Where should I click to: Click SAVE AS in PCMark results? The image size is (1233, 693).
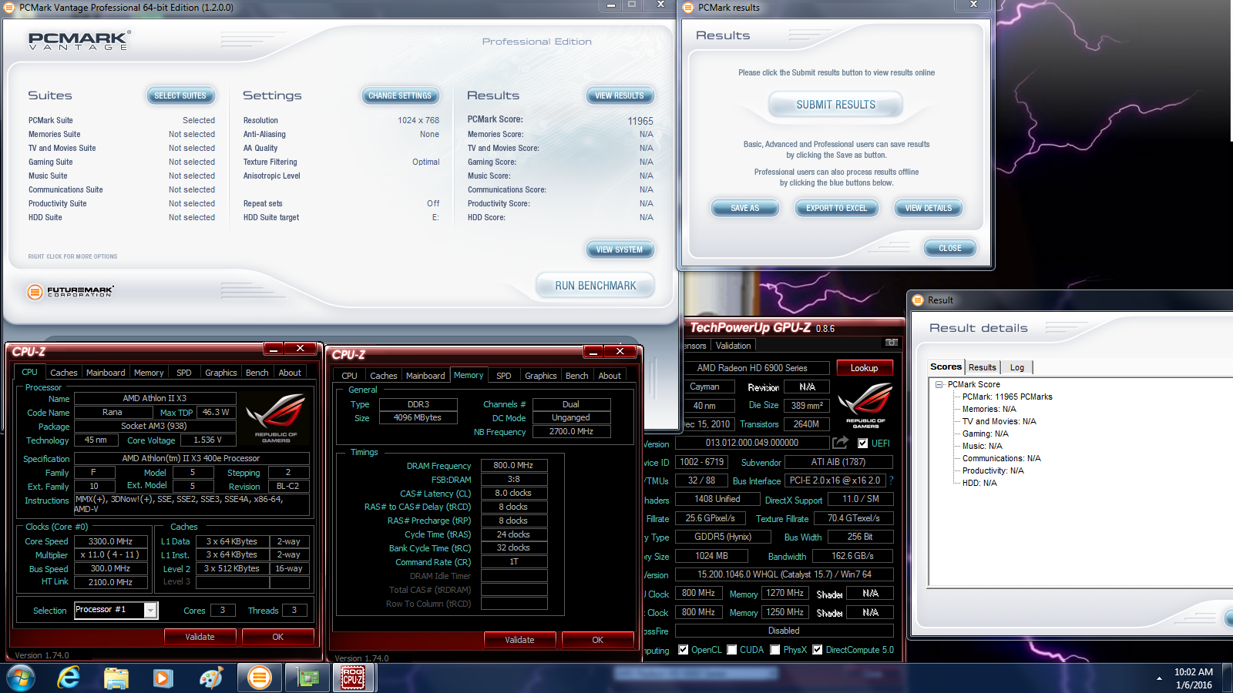(x=745, y=208)
